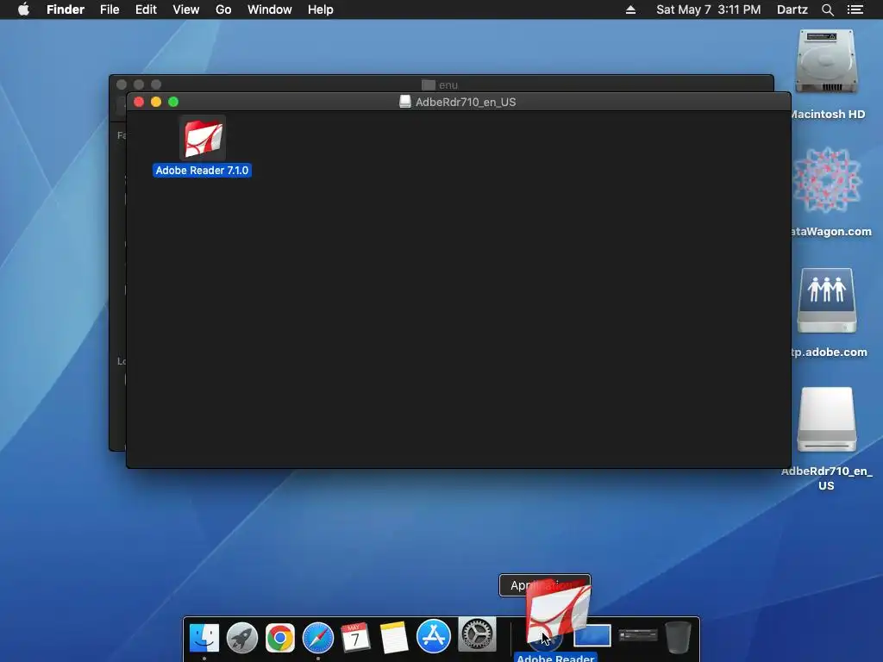Click the dark minimized window in the Dock

(638, 635)
